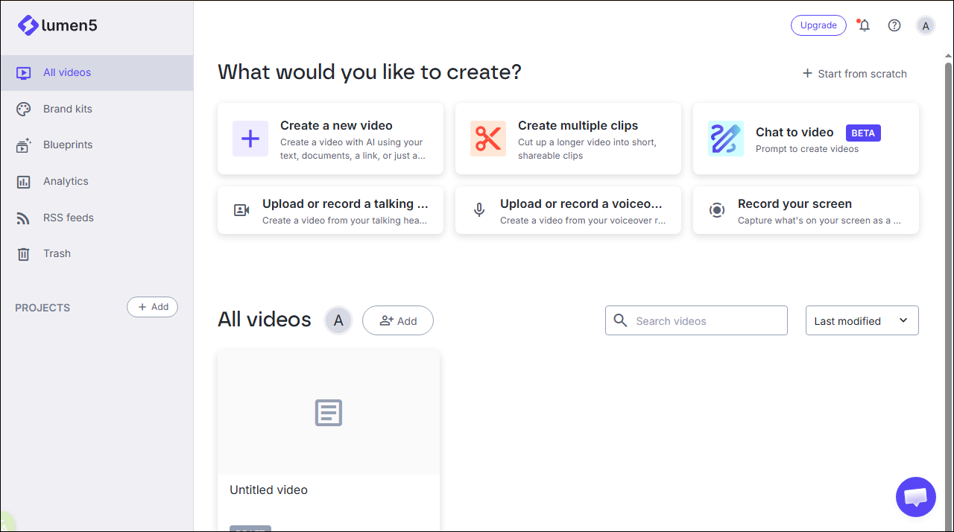Viewport: 954px width, 532px height.
Task: Open the chat support widget
Action: click(916, 497)
